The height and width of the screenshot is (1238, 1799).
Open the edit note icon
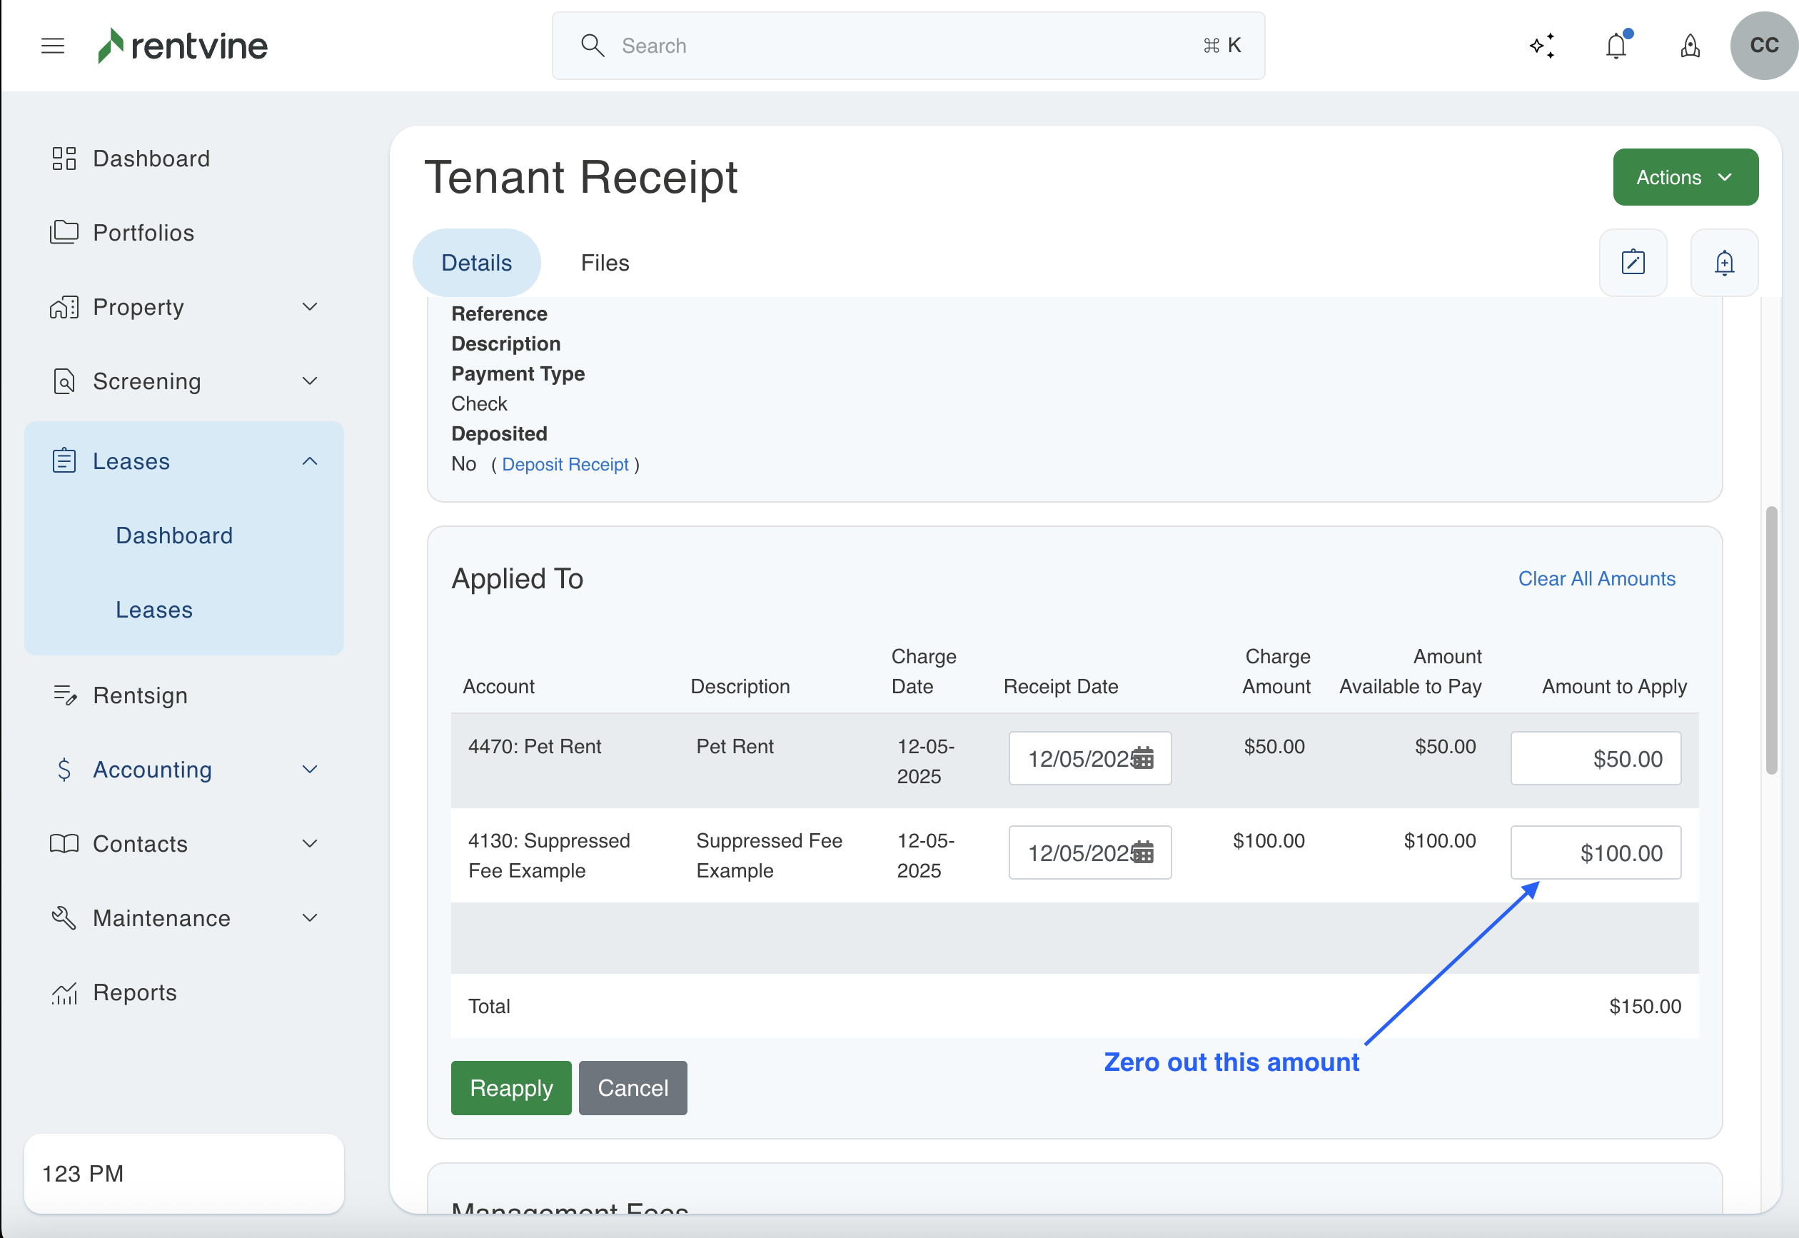[1633, 262]
